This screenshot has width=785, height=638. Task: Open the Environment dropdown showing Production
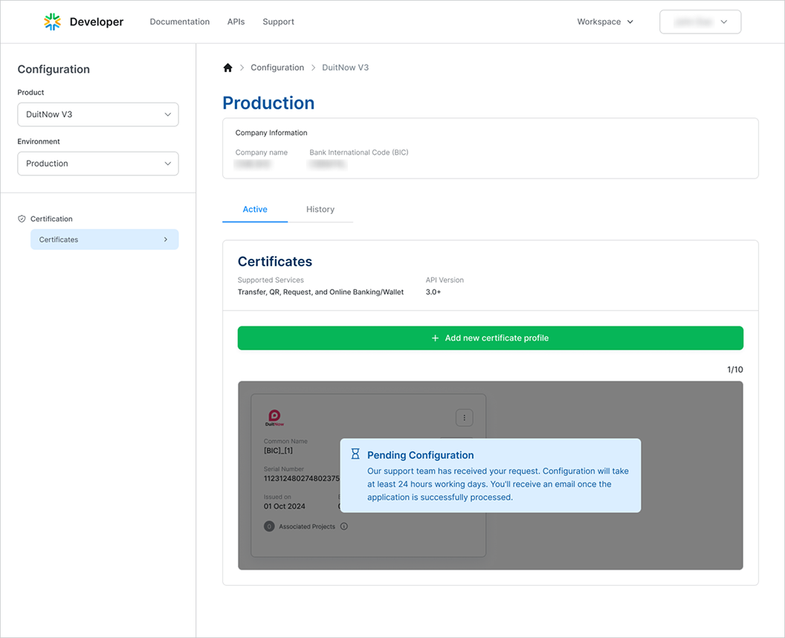(98, 164)
